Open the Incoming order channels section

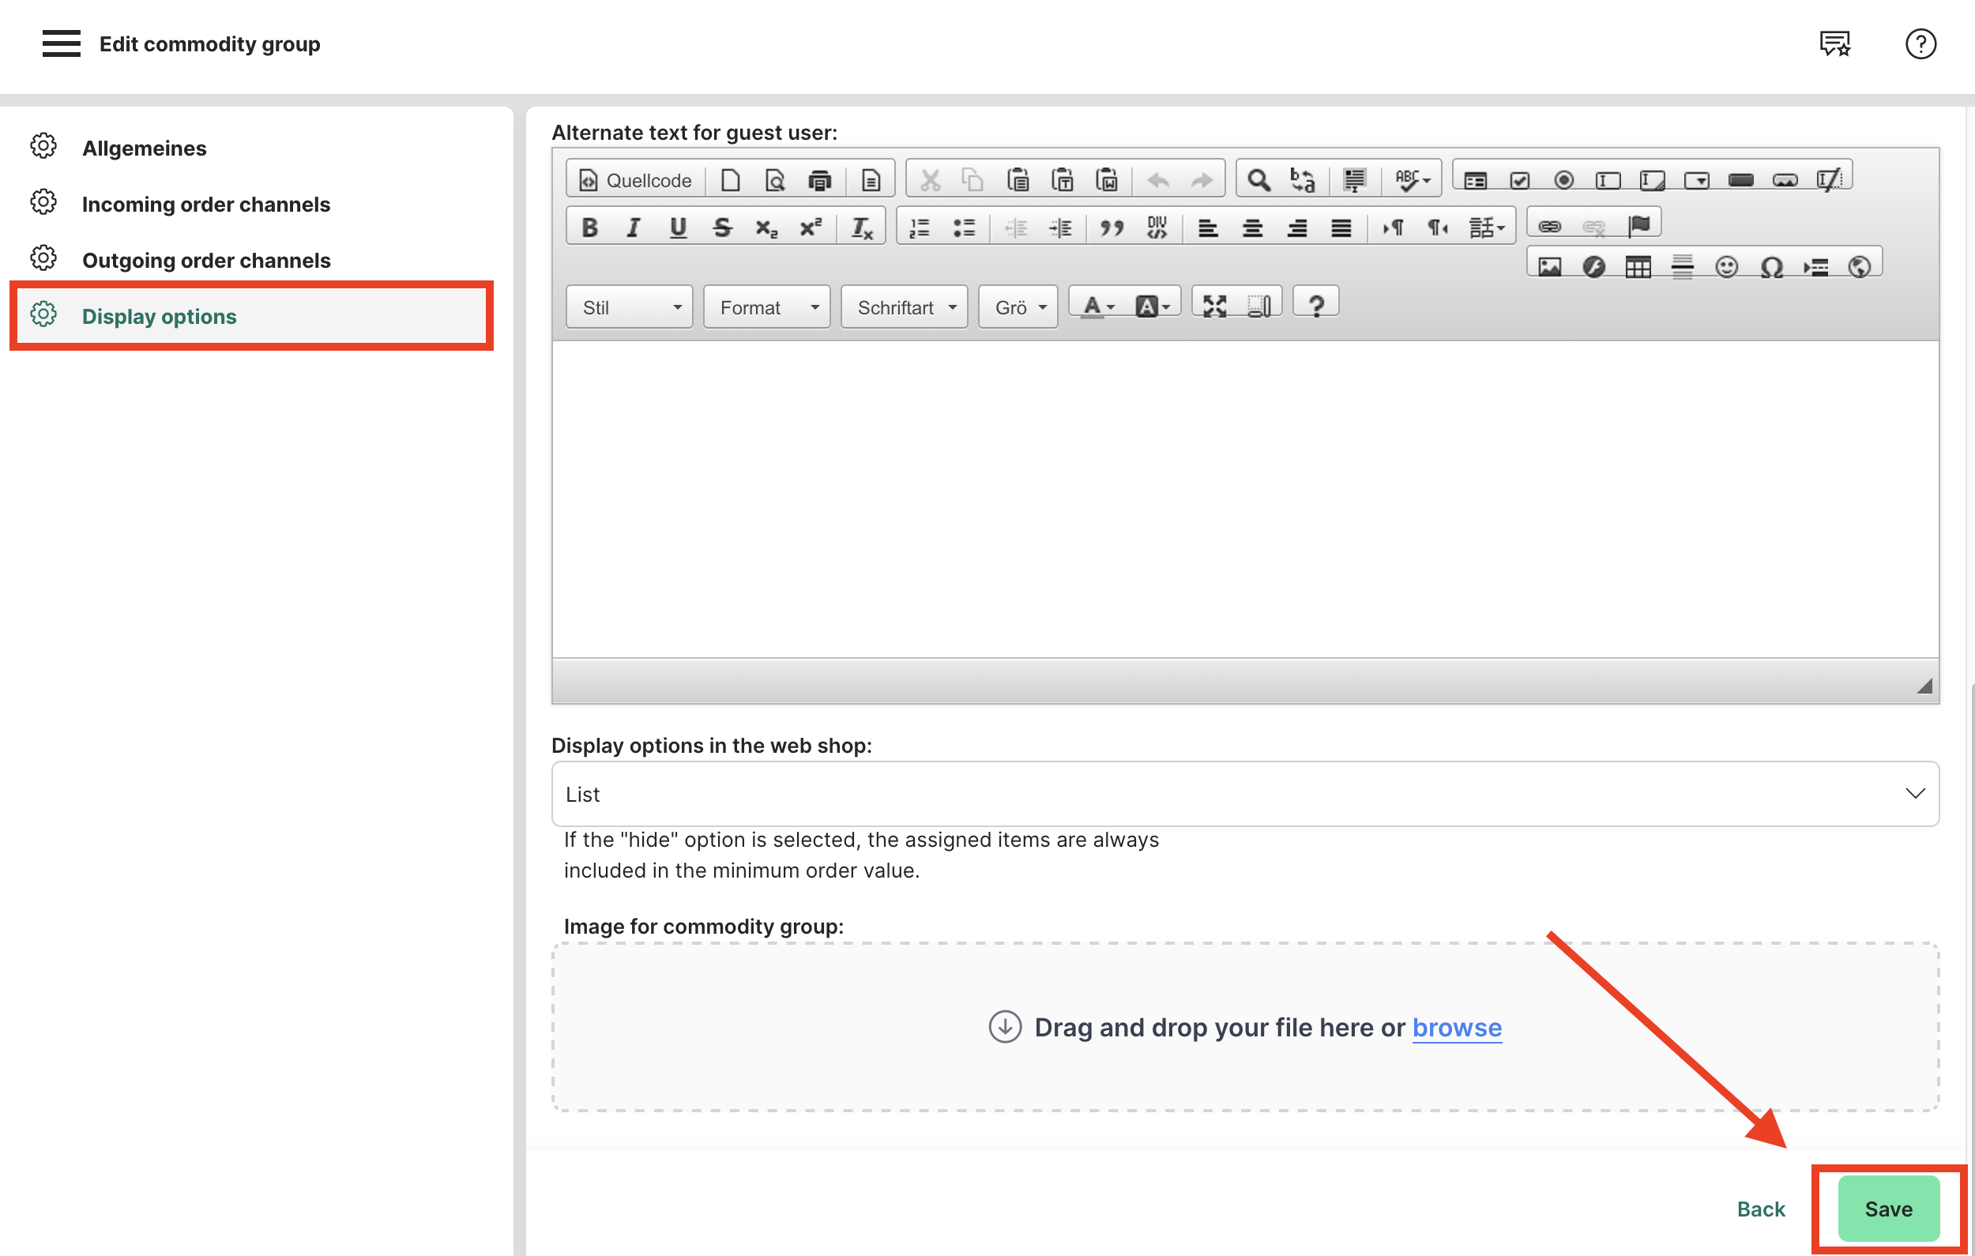pos(206,205)
